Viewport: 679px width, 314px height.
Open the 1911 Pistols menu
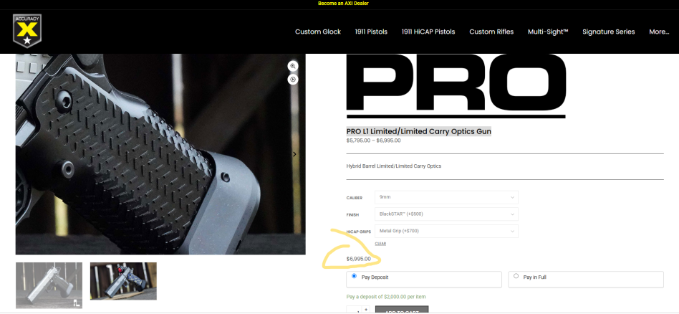pos(371,32)
